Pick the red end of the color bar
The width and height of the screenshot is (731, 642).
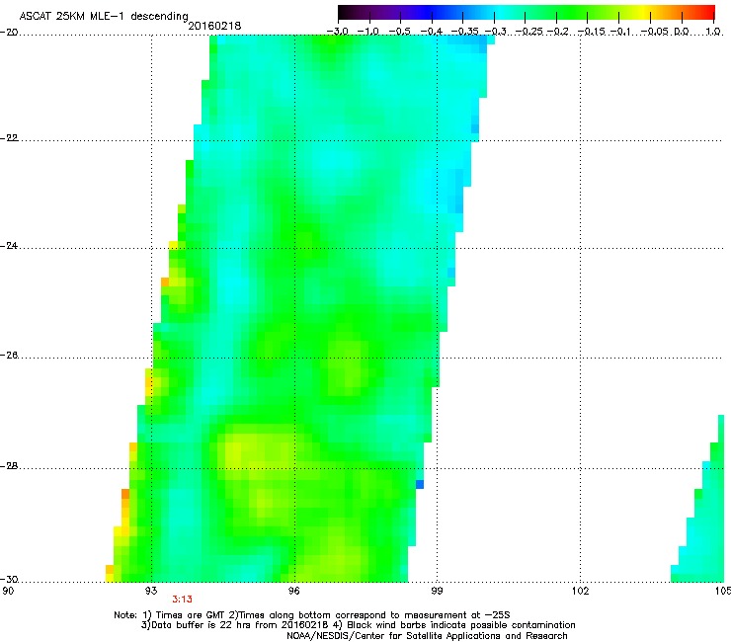707,13
